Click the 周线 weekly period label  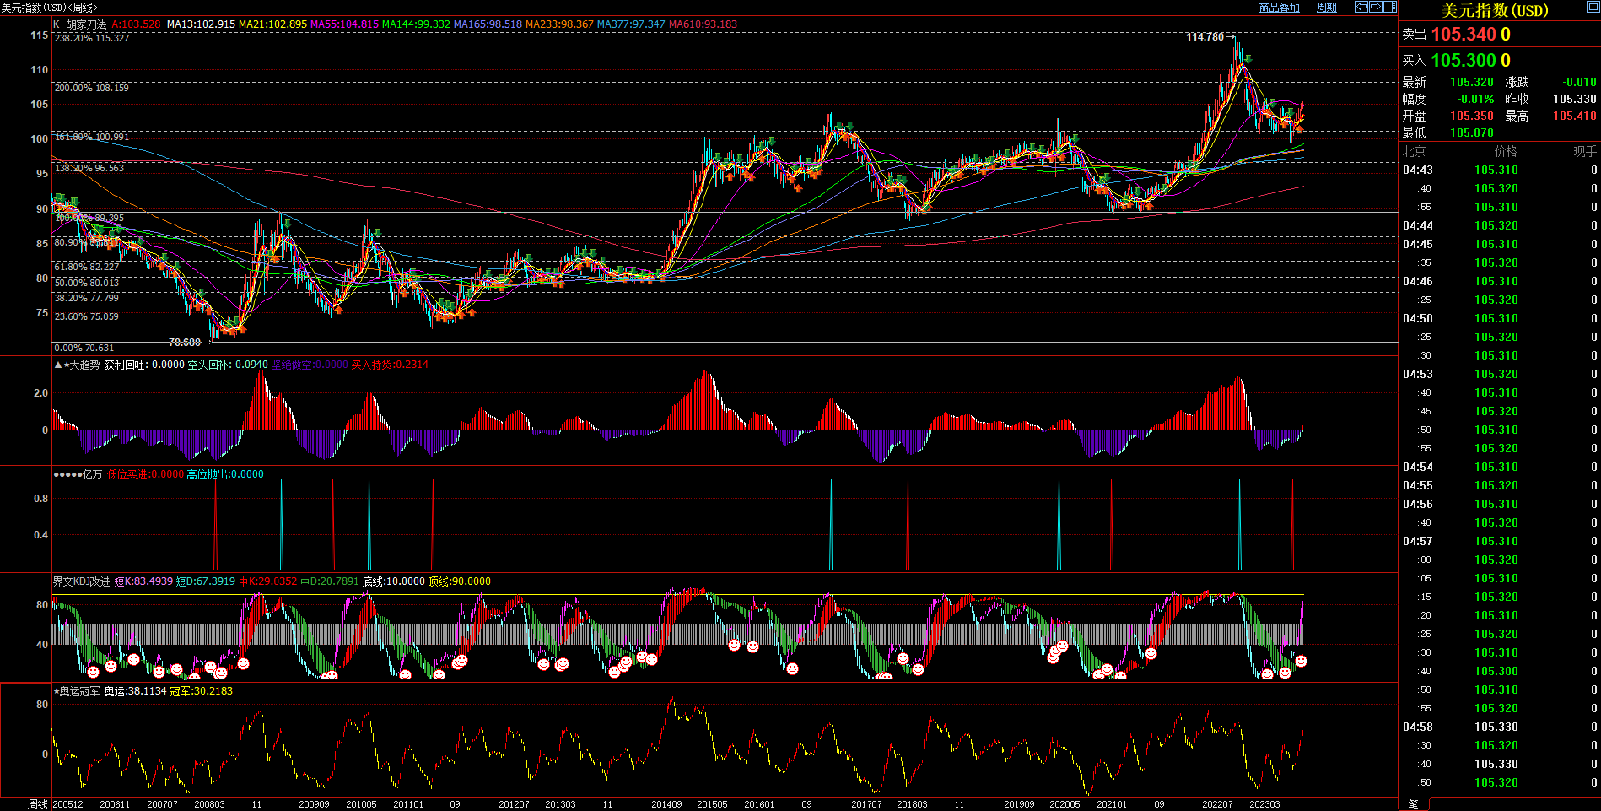(38, 804)
